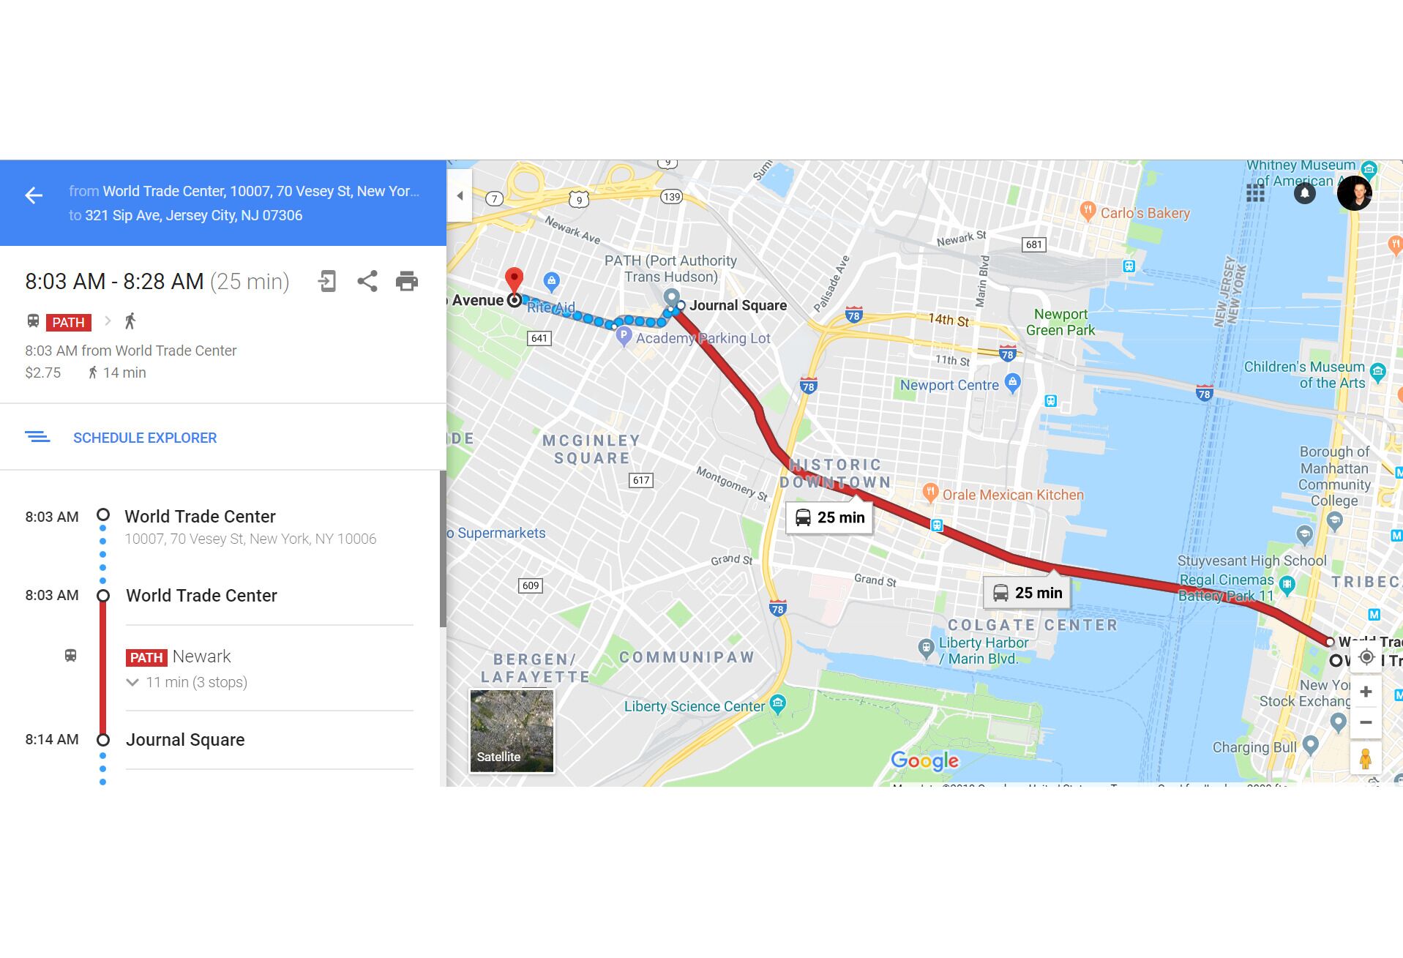
Task: Switch to the Satellite view thumbnail
Action: 512,730
